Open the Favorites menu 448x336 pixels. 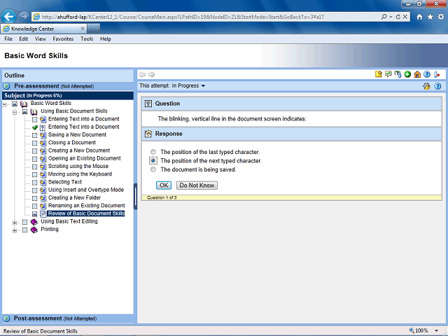click(x=63, y=39)
